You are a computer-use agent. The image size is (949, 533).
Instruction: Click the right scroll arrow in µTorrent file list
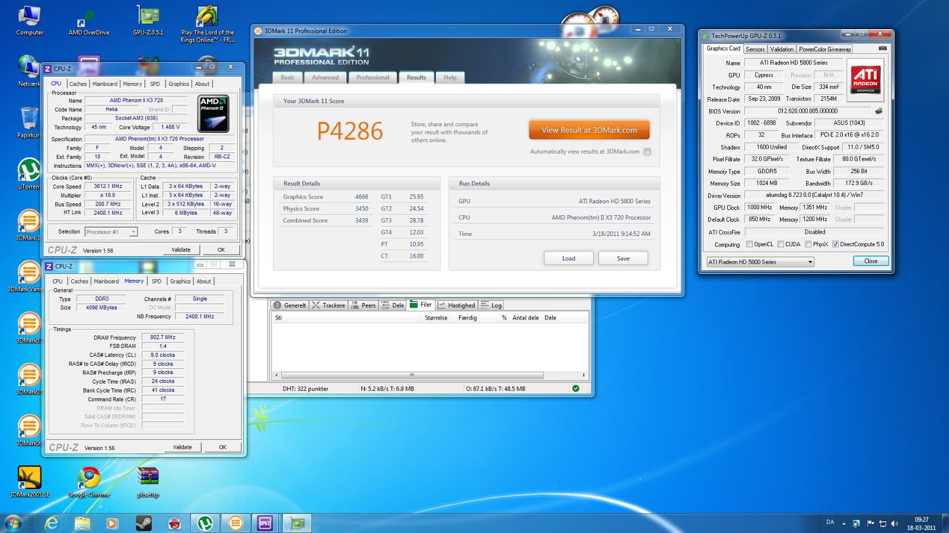[x=584, y=375]
